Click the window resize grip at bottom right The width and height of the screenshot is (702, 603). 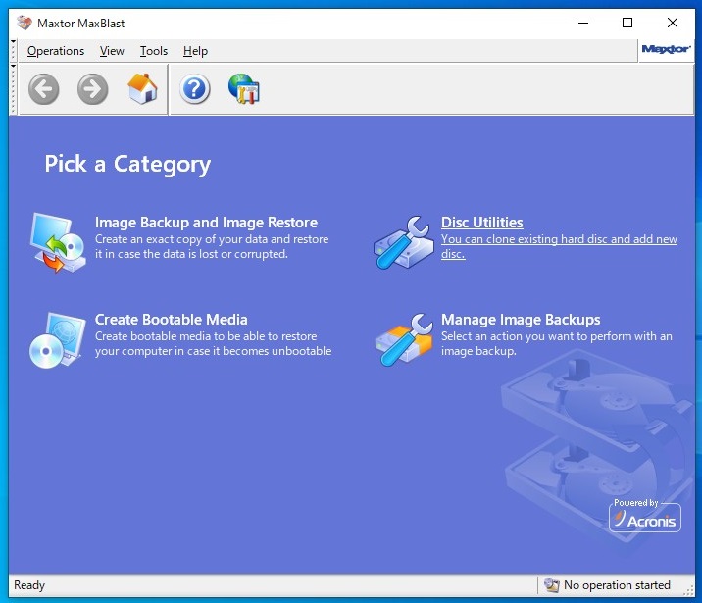(688, 591)
